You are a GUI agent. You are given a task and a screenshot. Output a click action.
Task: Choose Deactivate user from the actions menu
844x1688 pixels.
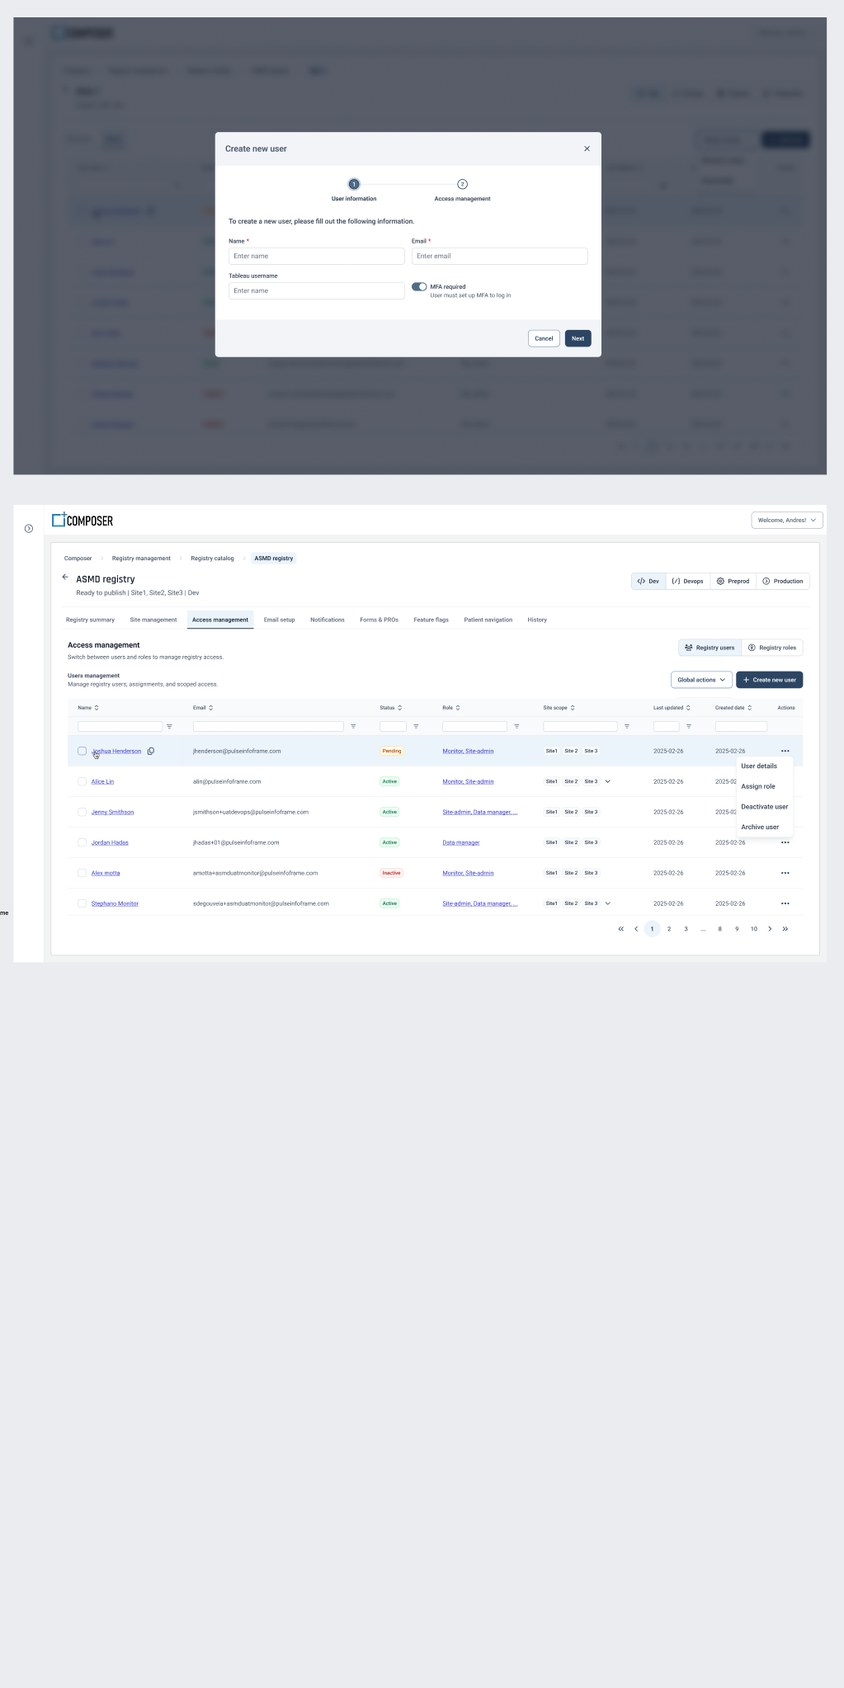(765, 807)
